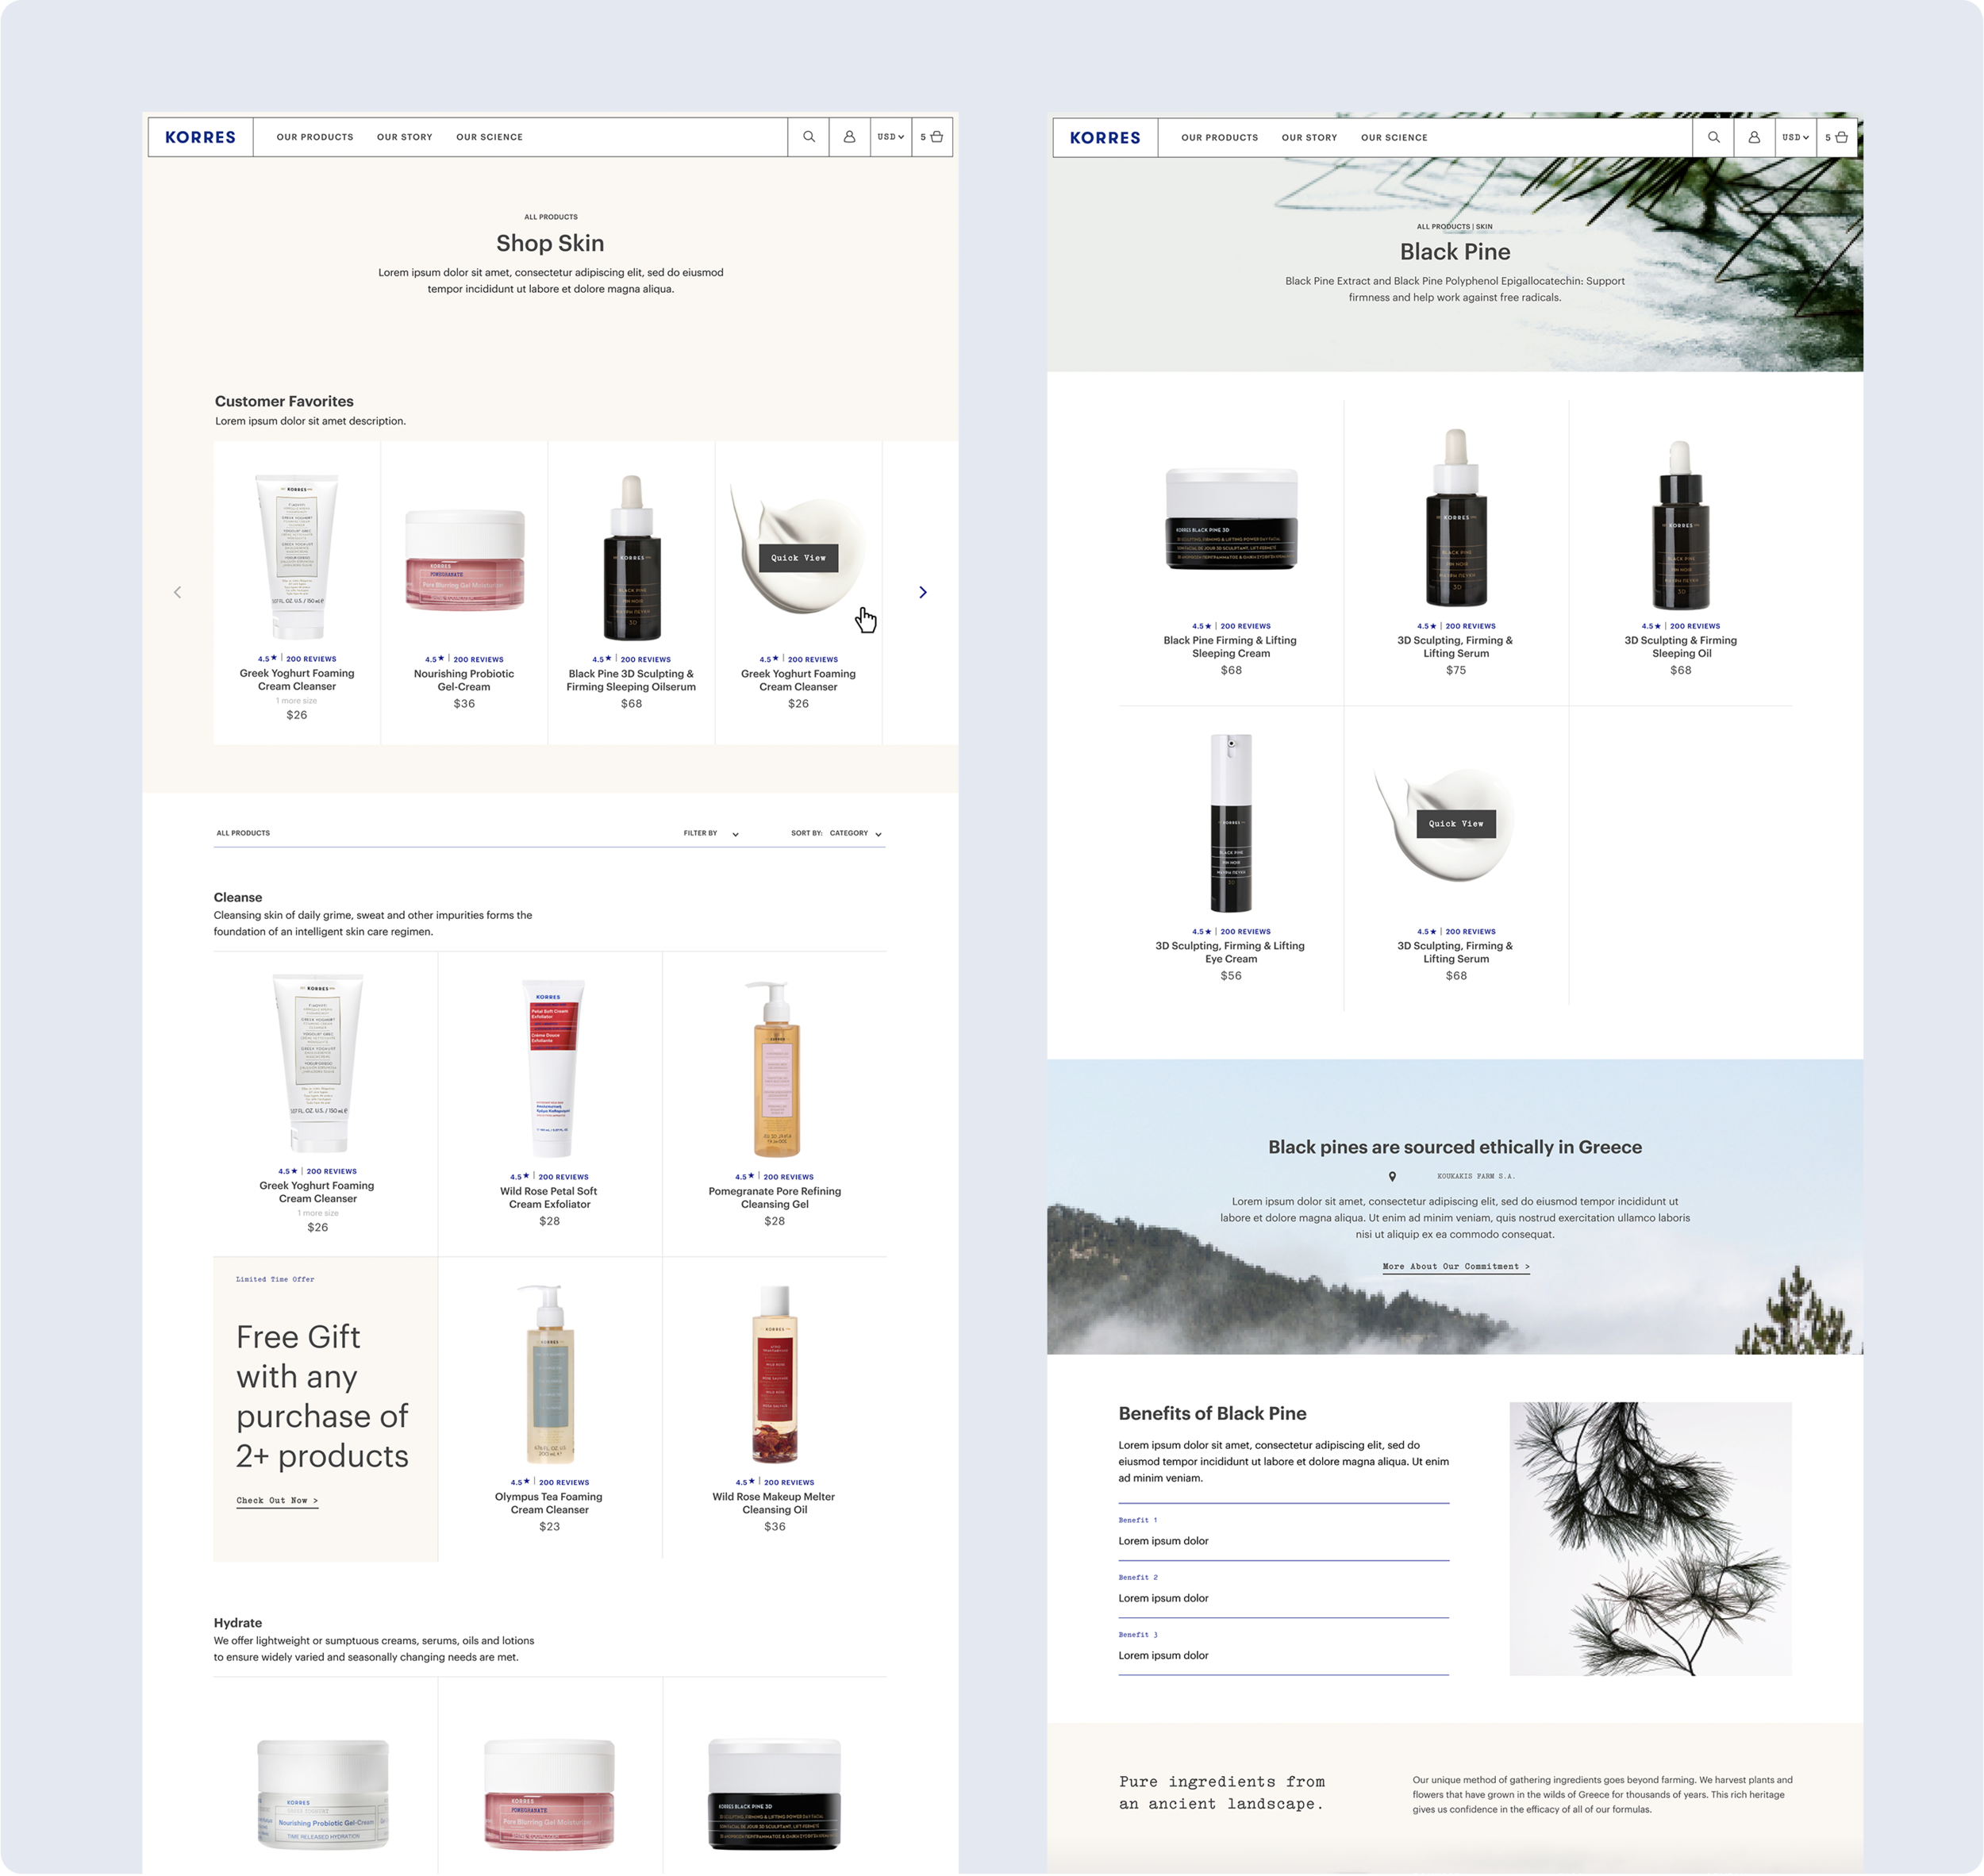Open Our Story menu on Black Pine page
The image size is (1984, 1876).
pos(1309,138)
